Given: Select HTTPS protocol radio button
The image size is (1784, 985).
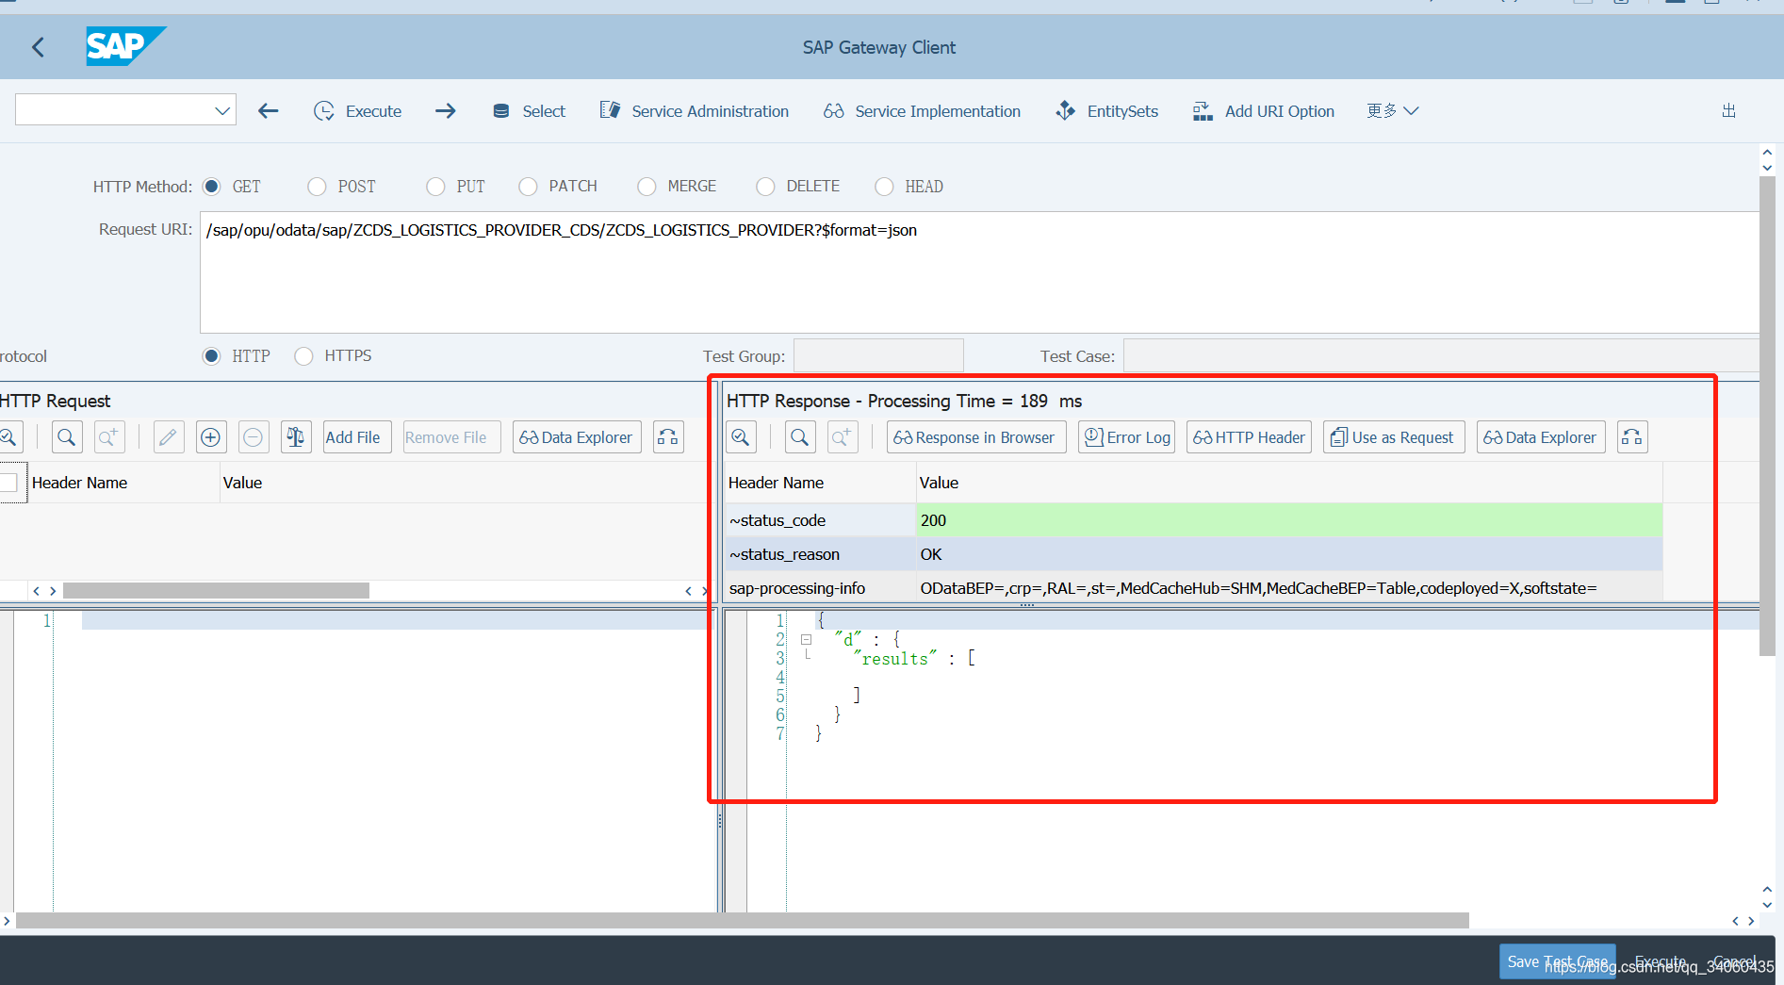Looking at the screenshot, I should tap(303, 356).
